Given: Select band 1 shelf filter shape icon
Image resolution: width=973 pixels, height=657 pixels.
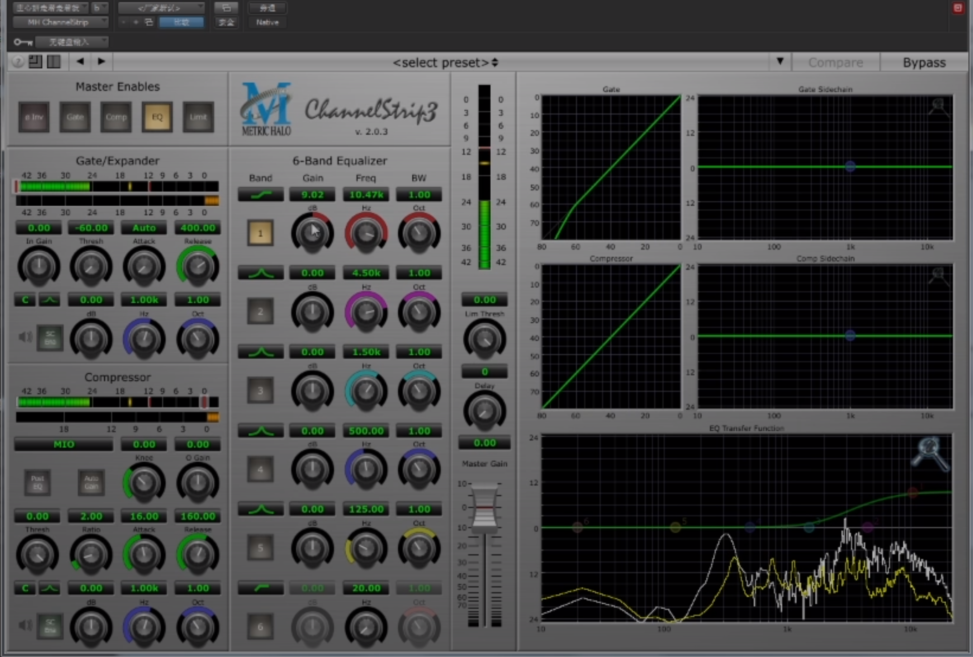Looking at the screenshot, I should coord(261,195).
